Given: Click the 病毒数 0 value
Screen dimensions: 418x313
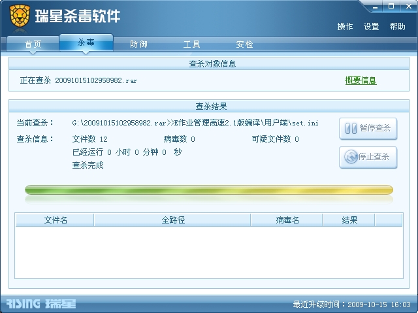Looking at the screenshot, I should point(179,139).
